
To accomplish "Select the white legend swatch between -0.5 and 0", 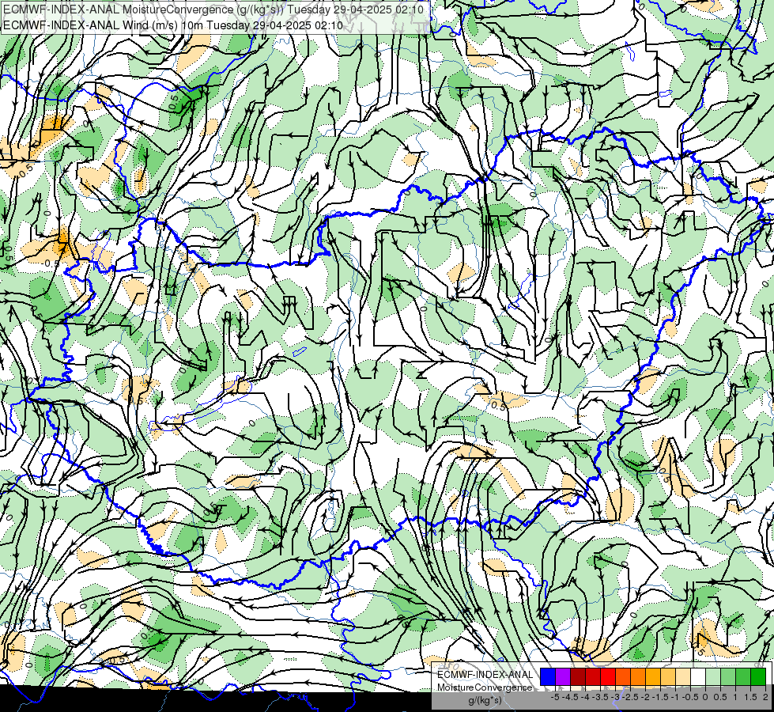I will pos(698,677).
